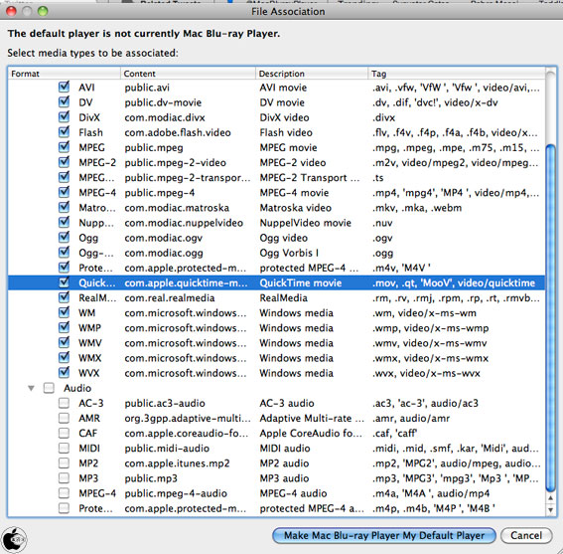
Task: Check the AC-3 audio checkbox
Action: [64, 403]
